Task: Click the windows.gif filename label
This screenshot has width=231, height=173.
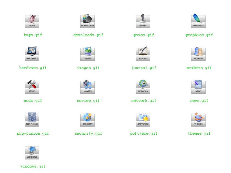Action: click(x=33, y=166)
